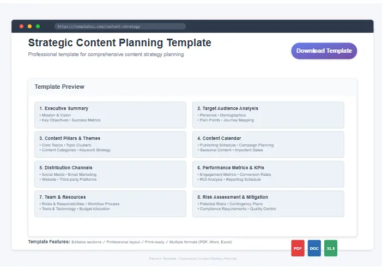
Task: Click 'Core Topics • Topic Clusters' line
Action: pyautogui.click(x=66, y=145)
